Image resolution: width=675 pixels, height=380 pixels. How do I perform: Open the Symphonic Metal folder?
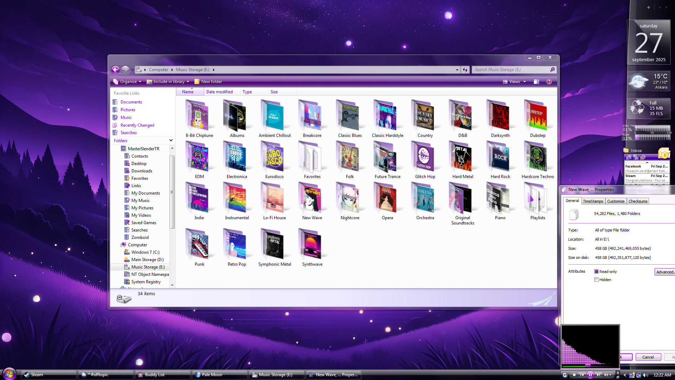275,248
